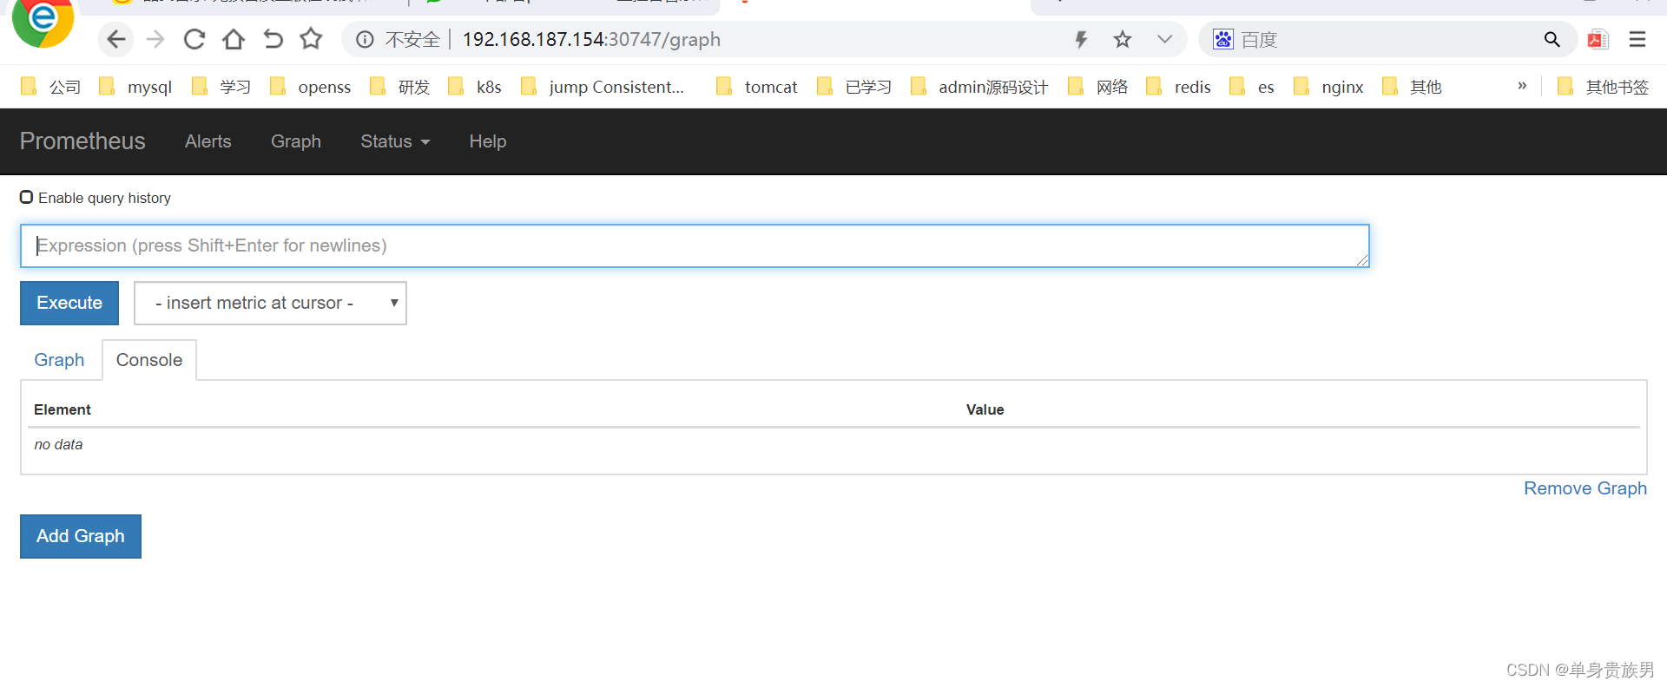Click the 'no data' result row
This screenshot has width=1667, height=687.
[x=833, y=445]
